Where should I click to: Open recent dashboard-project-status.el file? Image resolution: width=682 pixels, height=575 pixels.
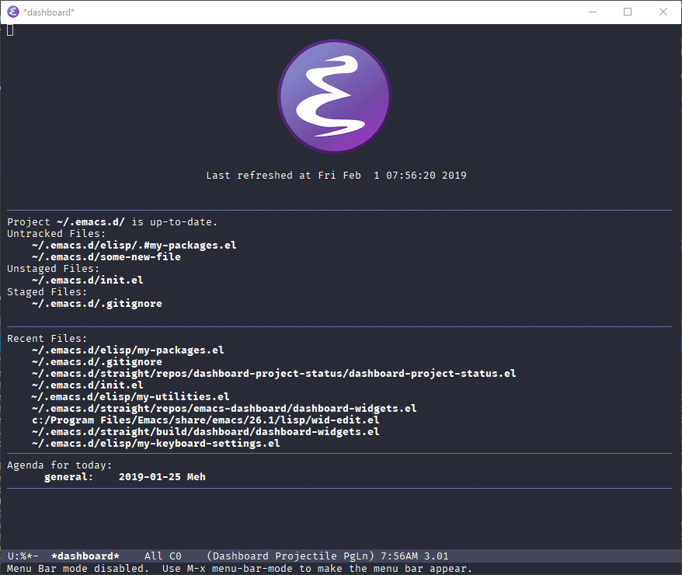(273, 374)
